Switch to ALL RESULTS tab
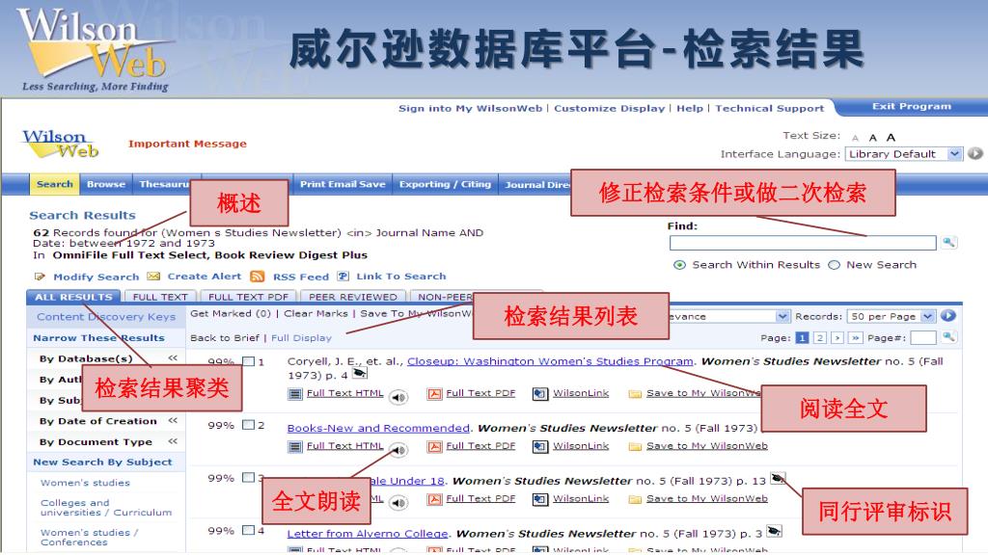988x555 pixels. point(73,297)
